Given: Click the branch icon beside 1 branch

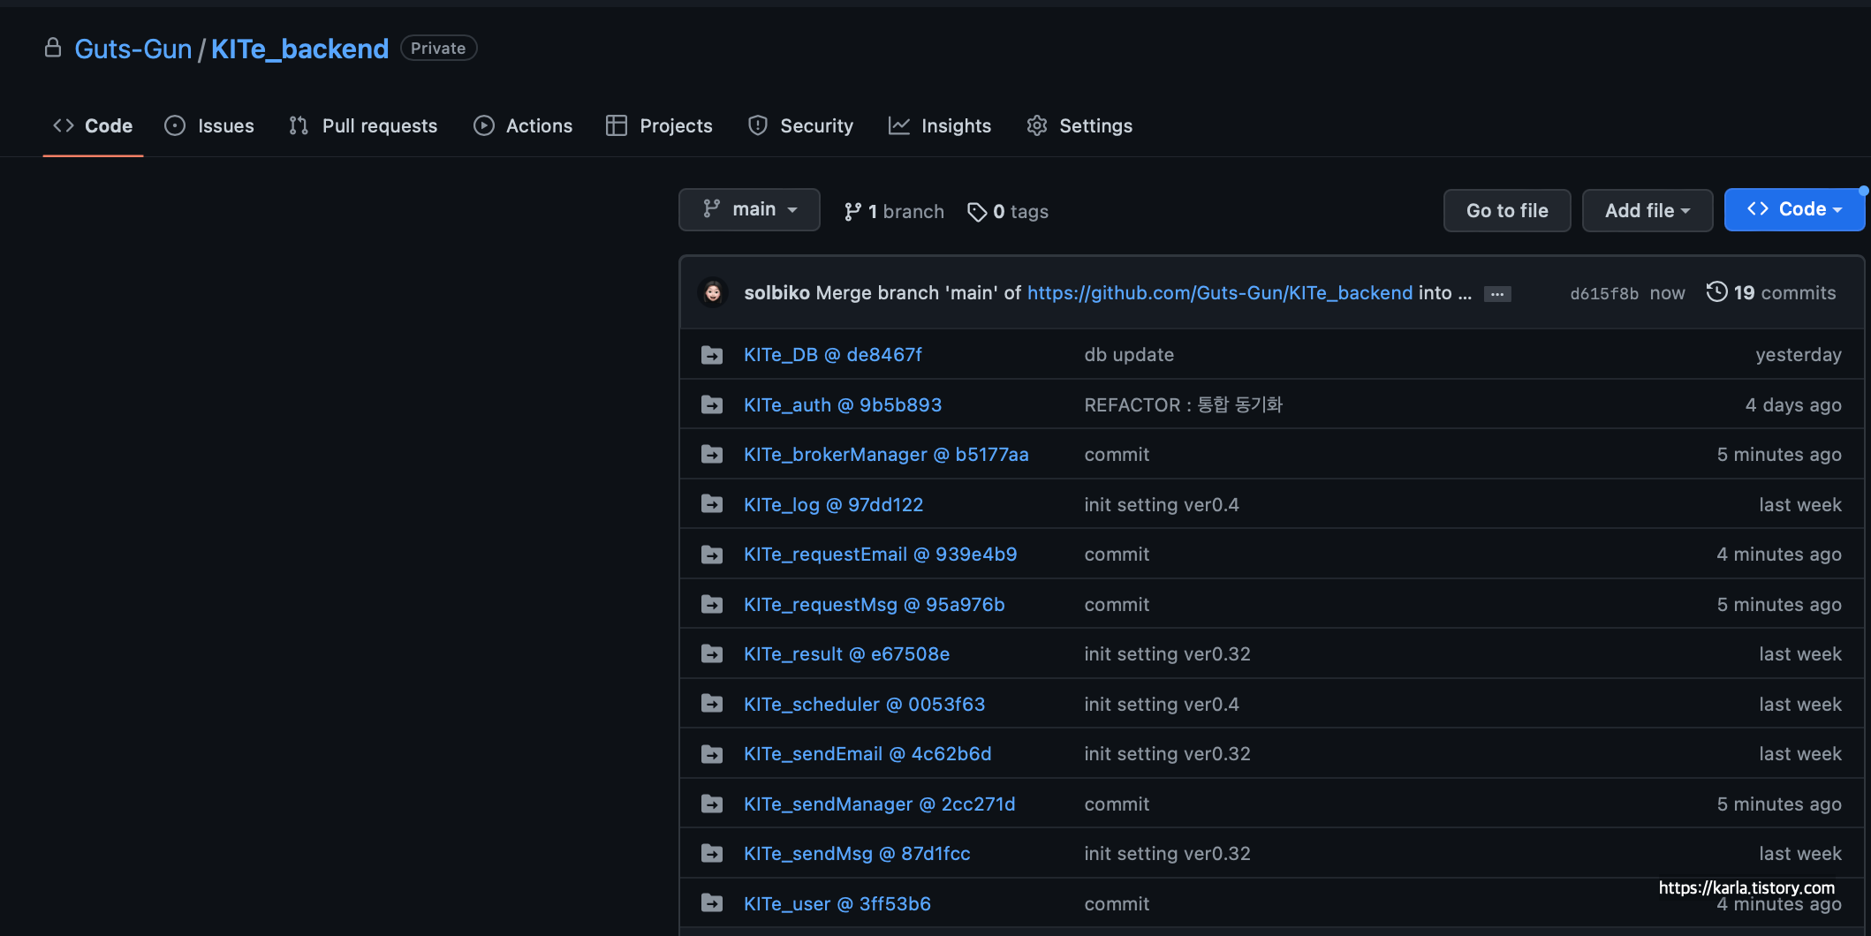Looking at the screenshot, I should [852, 212].
